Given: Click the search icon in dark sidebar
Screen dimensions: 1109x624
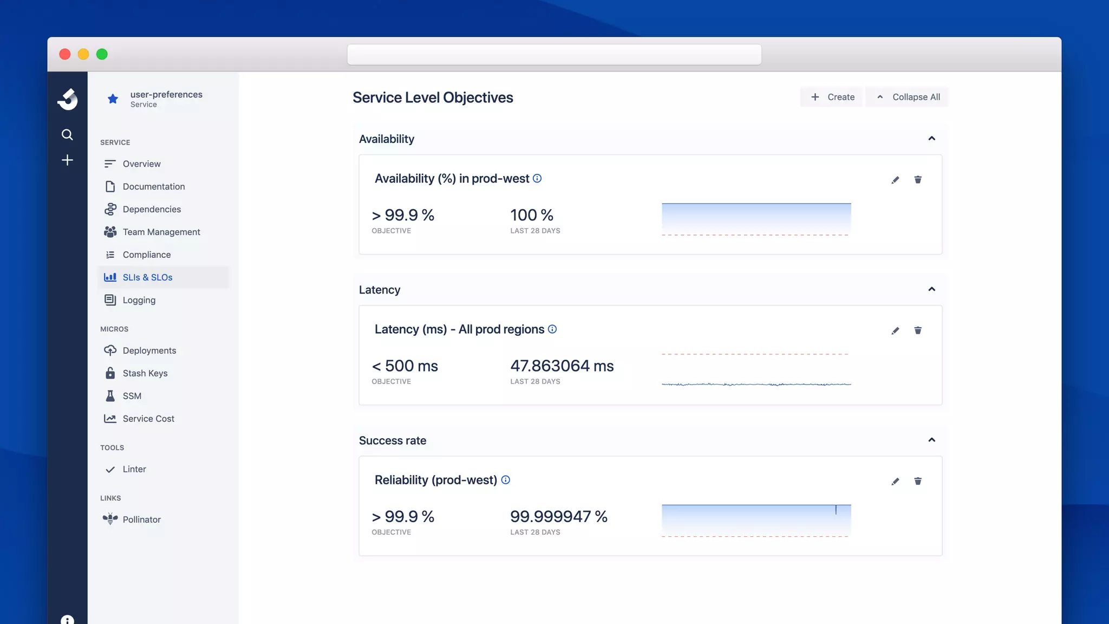Looking at the screenshot, I should click(67, 134).
